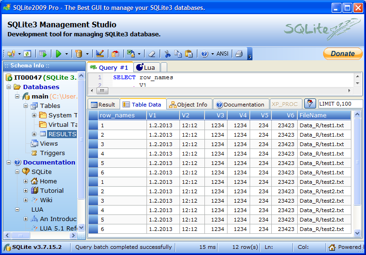This screenshot has width=366, height=255.
Task: Expand the System Tables folder
Action: click(x=34, y=115)
